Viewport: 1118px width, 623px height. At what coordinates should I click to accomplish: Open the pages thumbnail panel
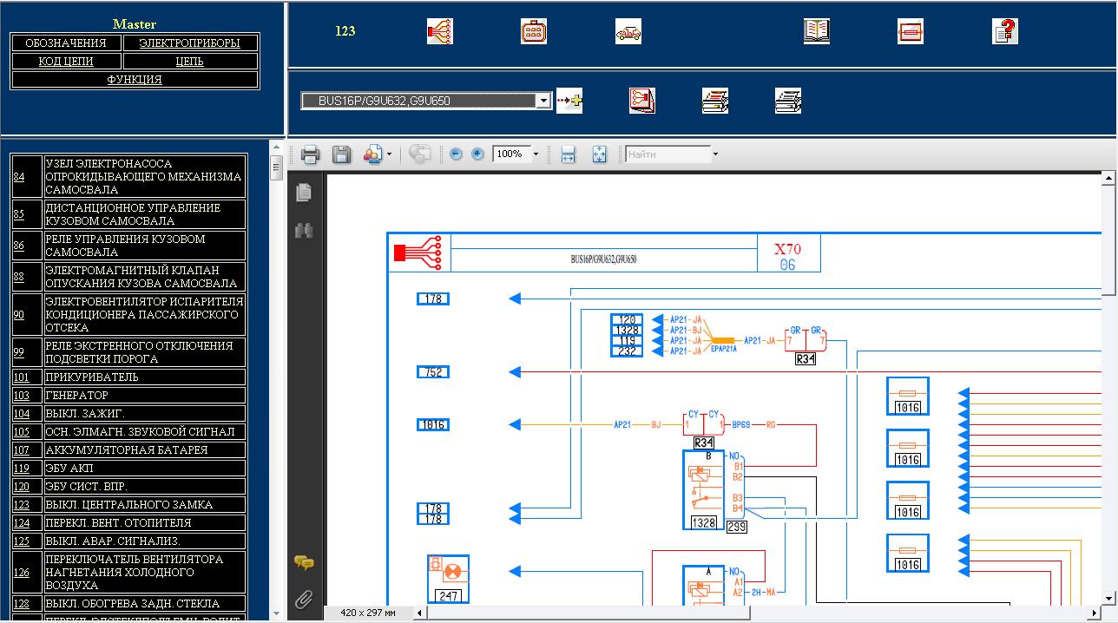pos(303,193)
